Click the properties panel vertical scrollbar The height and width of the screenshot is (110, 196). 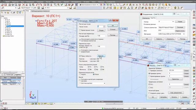(23, 88)
